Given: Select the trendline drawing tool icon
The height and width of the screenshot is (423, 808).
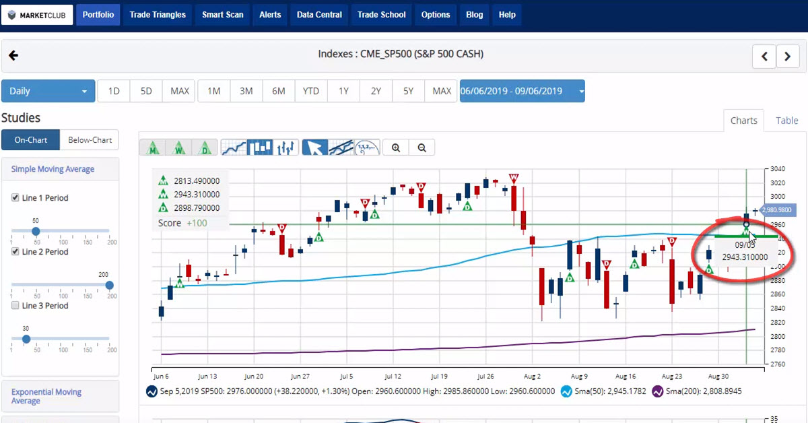Looking at the screenshot, I should [x=340, y=147].
